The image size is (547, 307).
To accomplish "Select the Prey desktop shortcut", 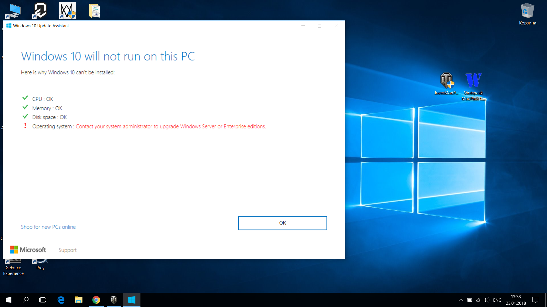I will (x=40, y=264).
